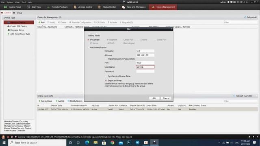The height and width of the screenshot is (146, 260).
Task: Click Add to Client button
Action: [x=45, y=101]
